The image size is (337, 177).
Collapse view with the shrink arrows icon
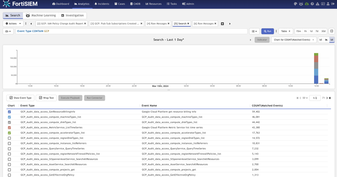[332, 31]
